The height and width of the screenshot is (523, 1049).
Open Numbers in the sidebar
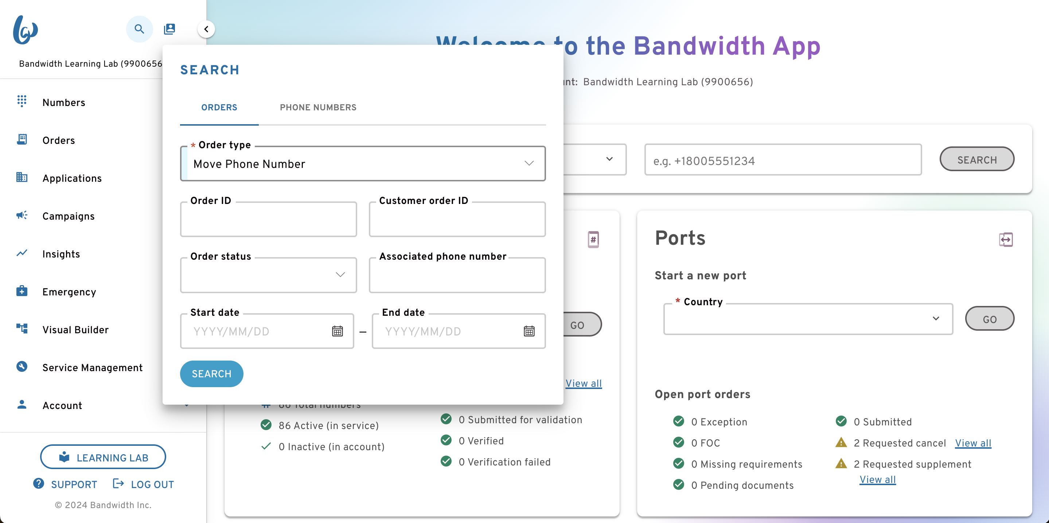(x=63, y=102)
